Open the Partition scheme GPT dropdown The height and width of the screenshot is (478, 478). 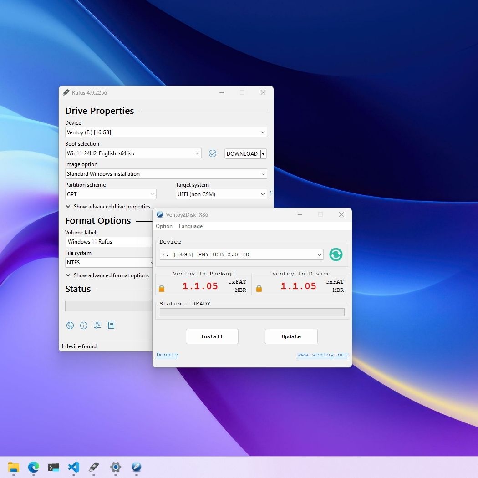[111, 194]
